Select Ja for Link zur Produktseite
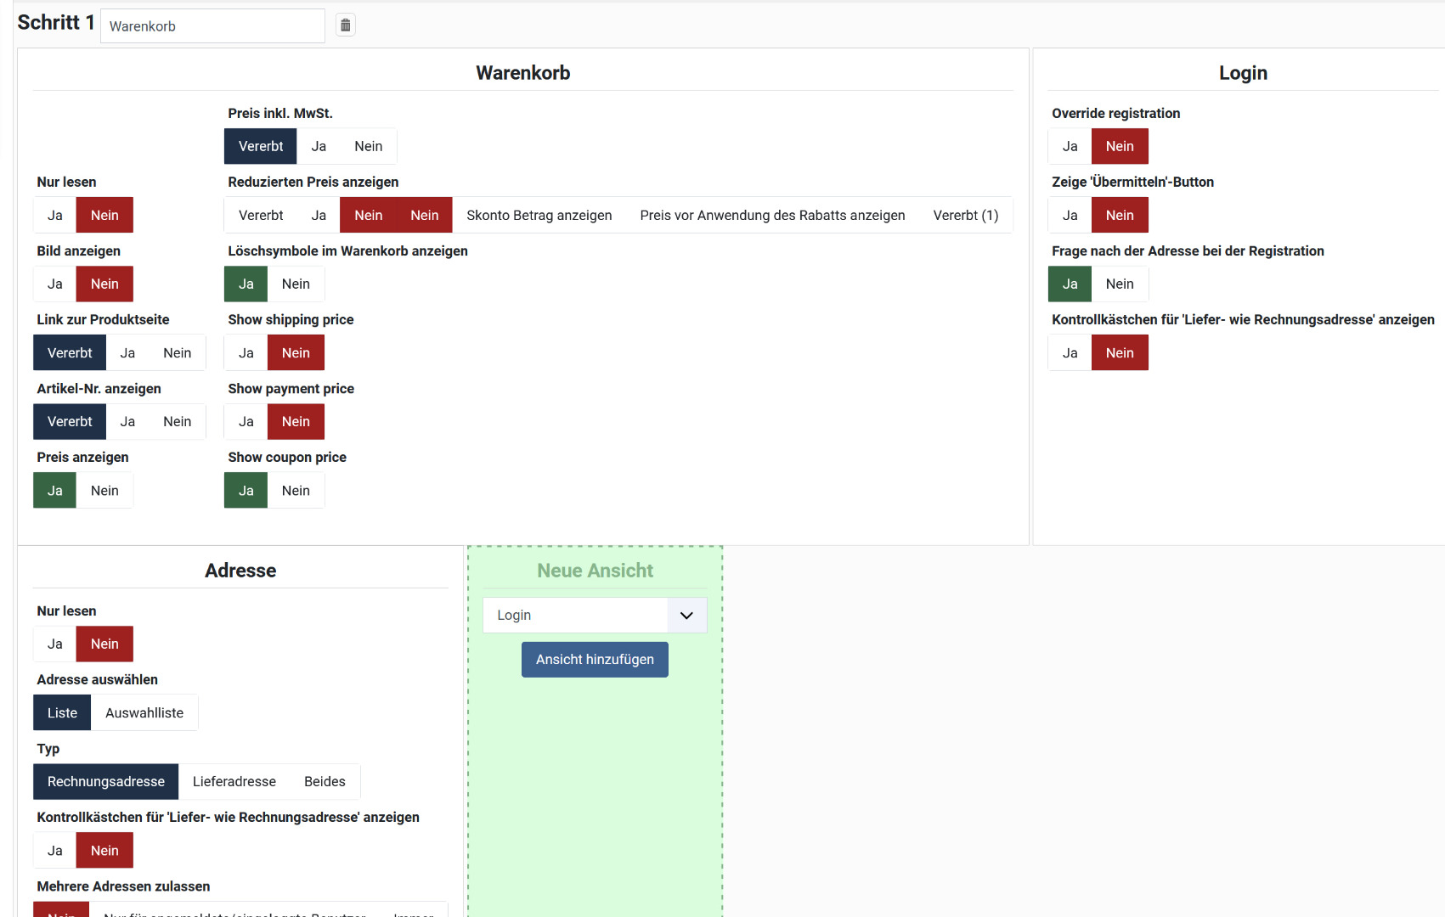Image resolution: width=1445 pixels, height=917 pixels. (x=127, y=353)
